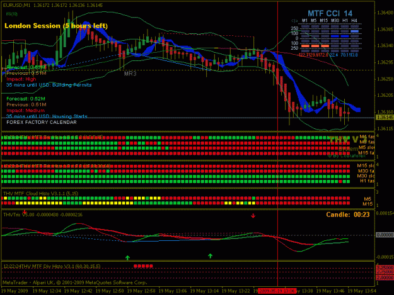Screen dimensions: 394x295
Task: Click the M30 column header in MTF CCI
Action: point(335,21)
